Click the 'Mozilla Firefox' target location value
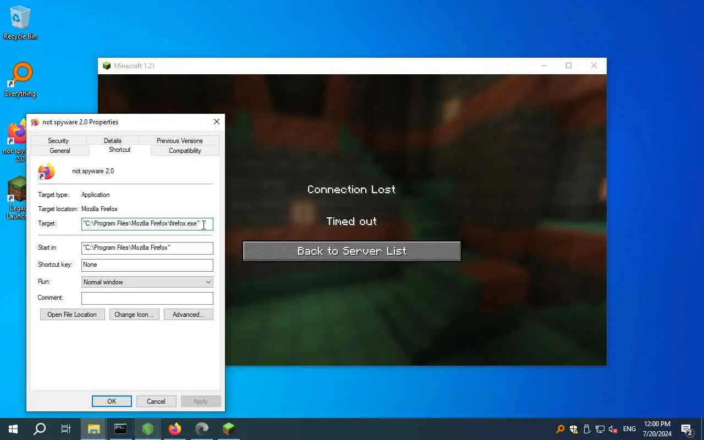 tap(100, 209)
